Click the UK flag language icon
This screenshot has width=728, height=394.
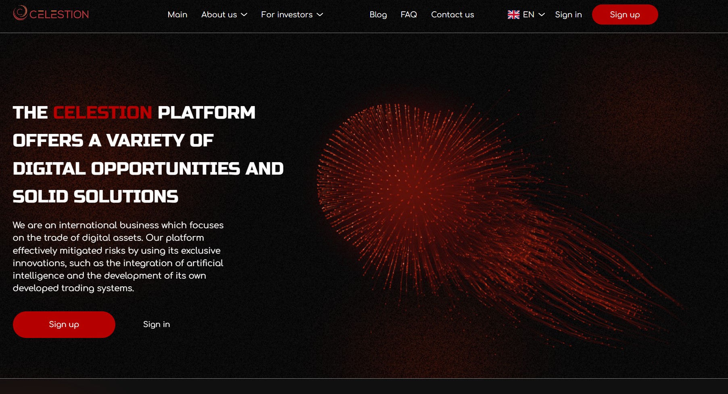(513, 15)
